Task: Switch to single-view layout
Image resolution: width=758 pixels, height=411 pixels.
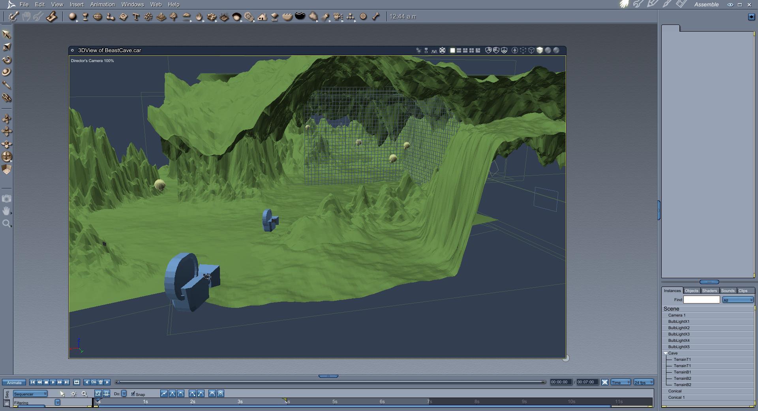Action: (x=452, y=50)
